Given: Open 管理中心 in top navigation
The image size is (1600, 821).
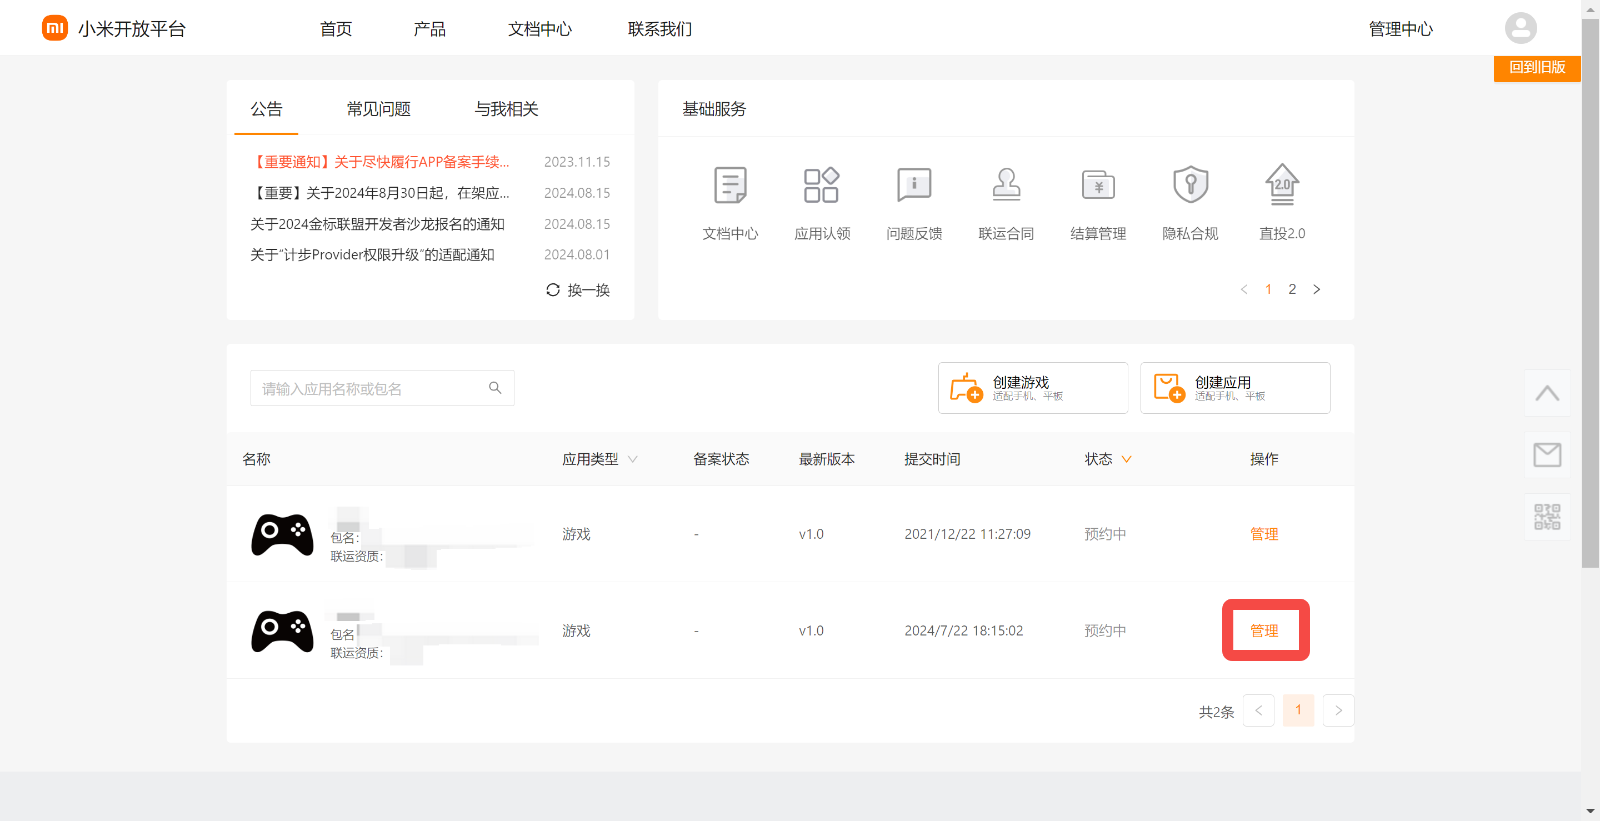Looking at the screenshot, I should pyautogui.click(x=1401, y=28).
